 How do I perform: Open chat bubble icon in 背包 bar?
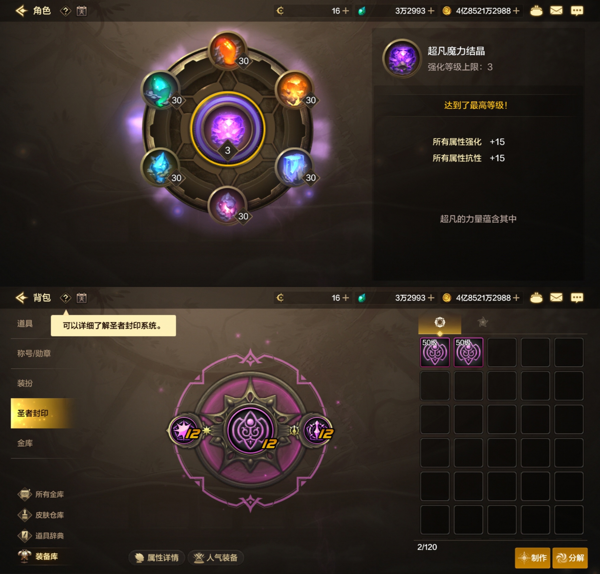577,298
